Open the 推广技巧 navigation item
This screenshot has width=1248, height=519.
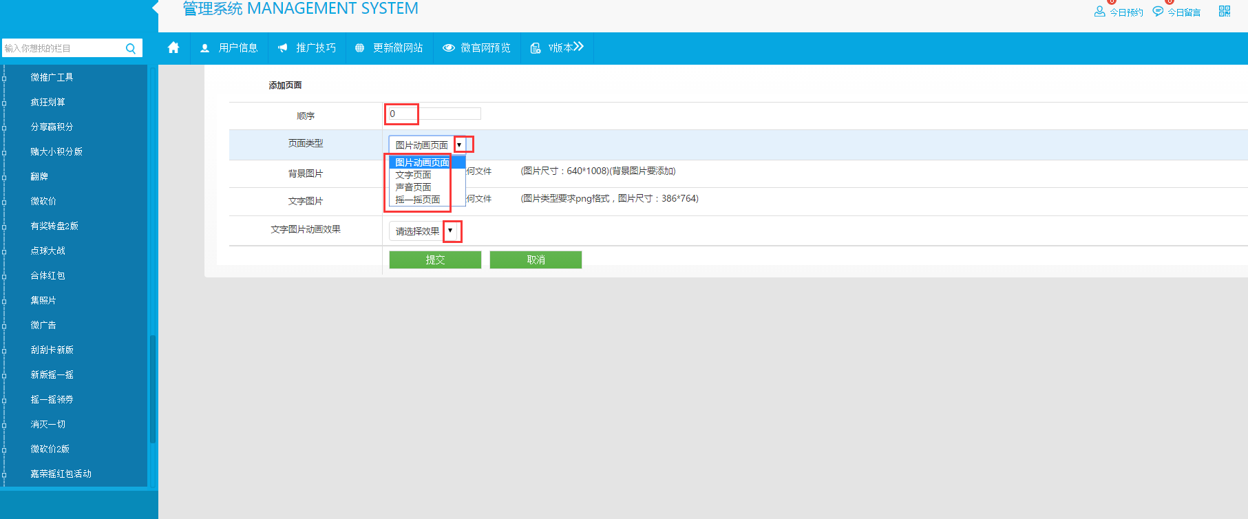click(x=307, y=47)
